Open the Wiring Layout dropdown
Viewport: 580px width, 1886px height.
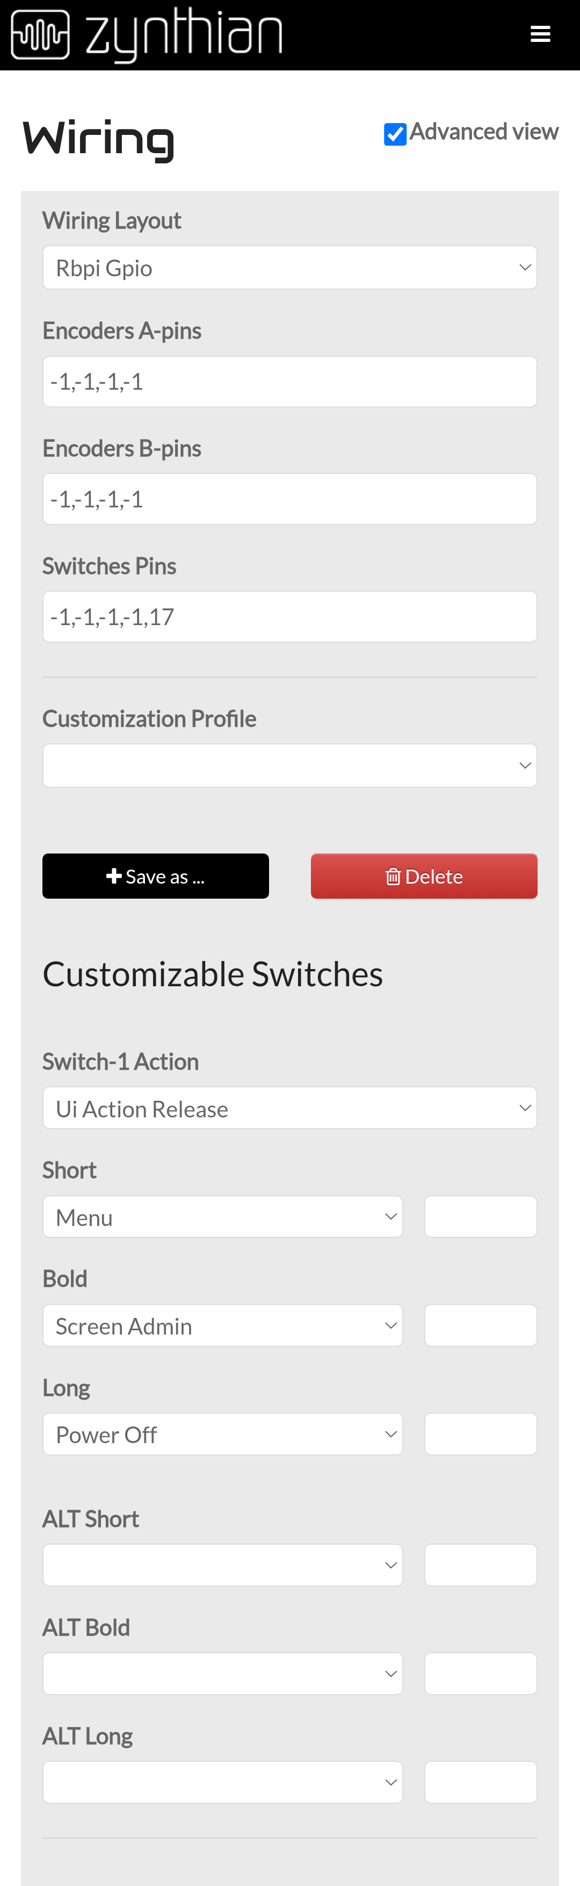click(x=289, y=268)
